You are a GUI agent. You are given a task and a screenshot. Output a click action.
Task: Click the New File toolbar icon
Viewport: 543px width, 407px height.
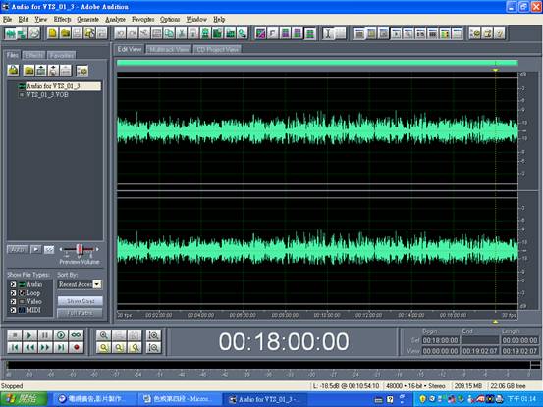coord(53,33)
